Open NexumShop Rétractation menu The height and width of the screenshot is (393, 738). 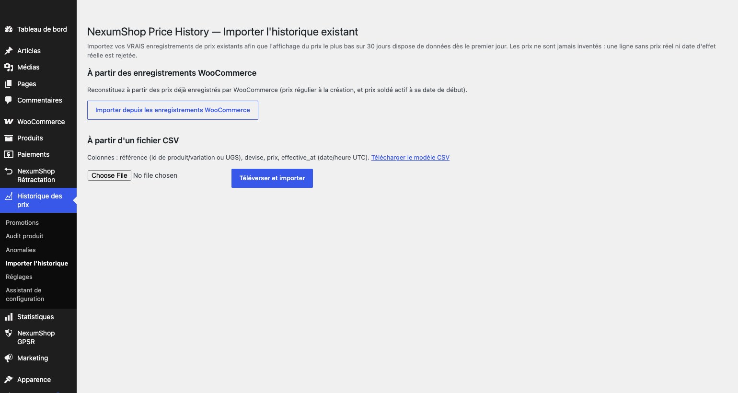[38, 175]
